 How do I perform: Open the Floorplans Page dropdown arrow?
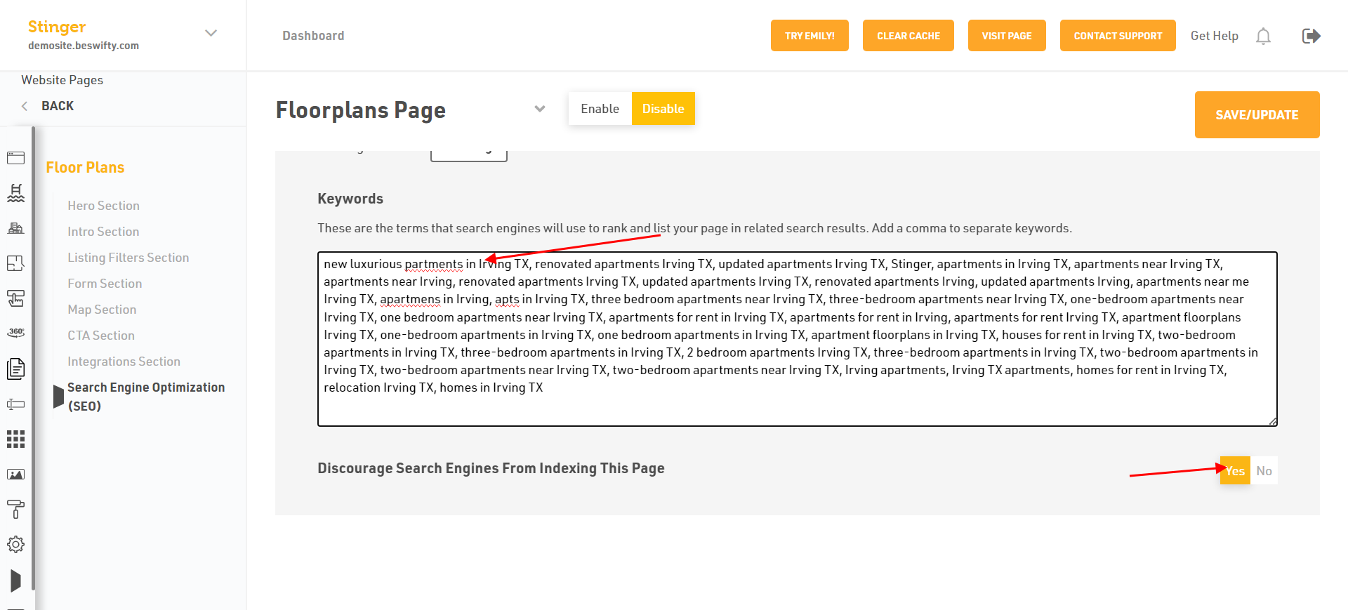coord(540,109)
